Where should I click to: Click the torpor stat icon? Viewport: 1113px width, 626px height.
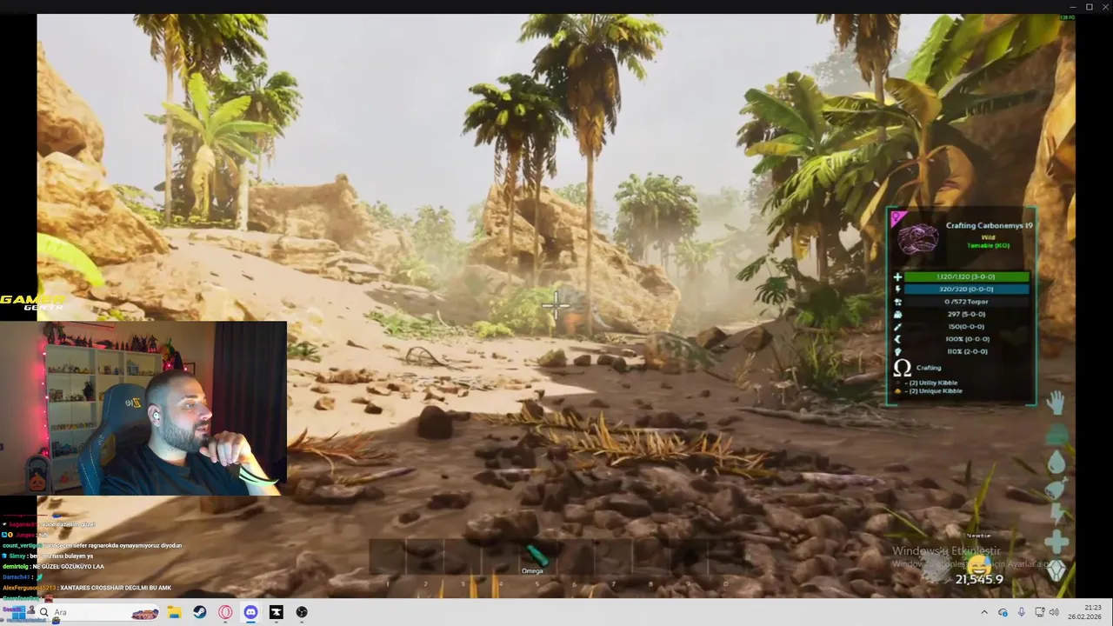[897, 302]
